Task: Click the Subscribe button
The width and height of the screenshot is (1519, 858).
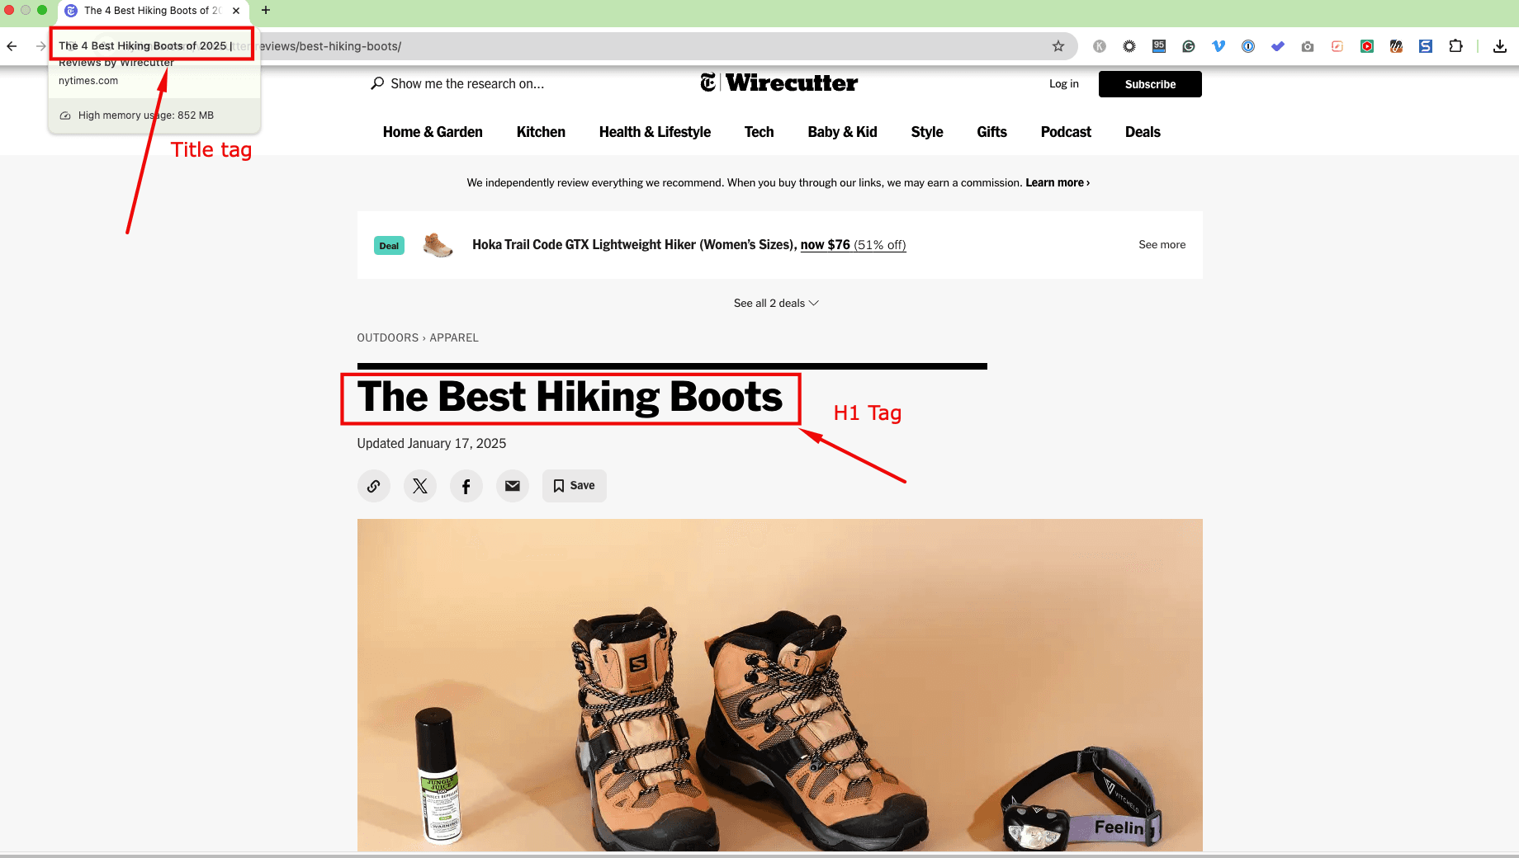Action: pyautogui.click(x=1149, y=84)
